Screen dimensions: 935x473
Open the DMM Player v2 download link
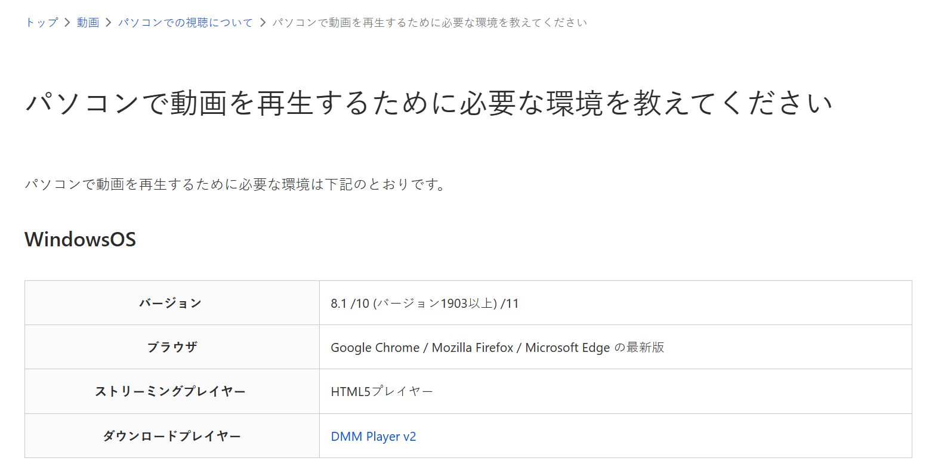[x=373, y=436]
